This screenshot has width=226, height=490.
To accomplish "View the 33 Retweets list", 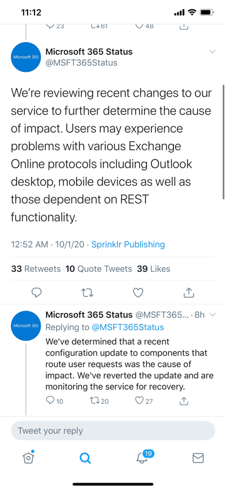I will click(x=36, y=269).
